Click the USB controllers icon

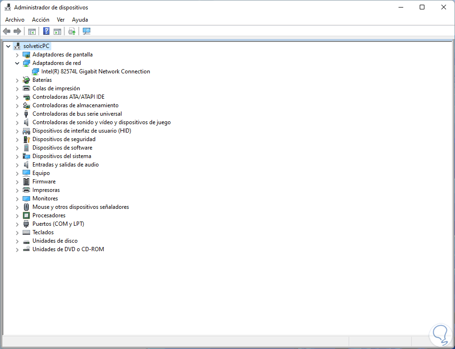[x=26, y=114]
